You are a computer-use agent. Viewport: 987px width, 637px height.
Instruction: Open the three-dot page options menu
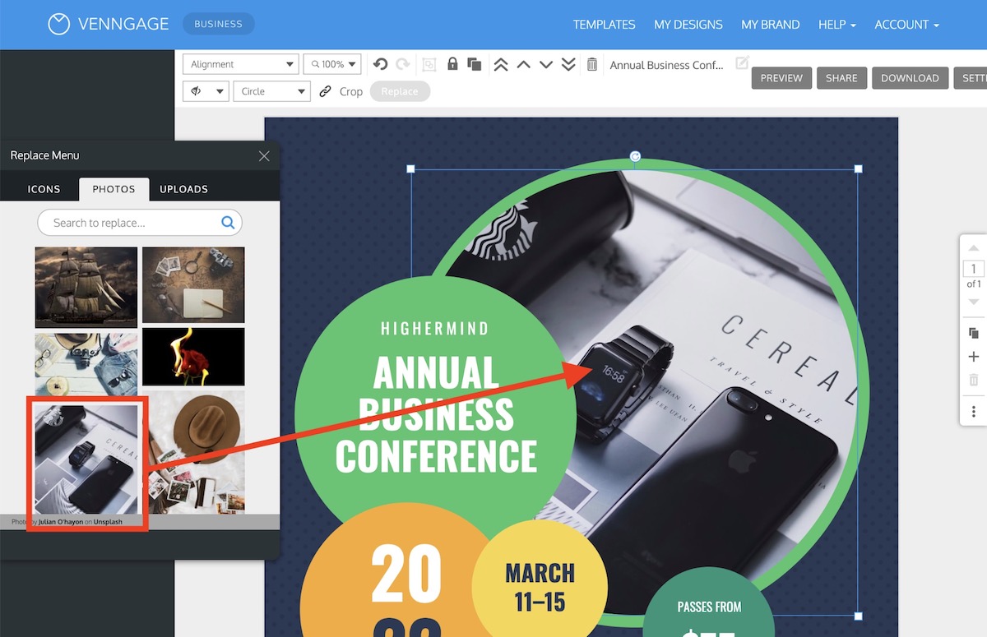974,411
